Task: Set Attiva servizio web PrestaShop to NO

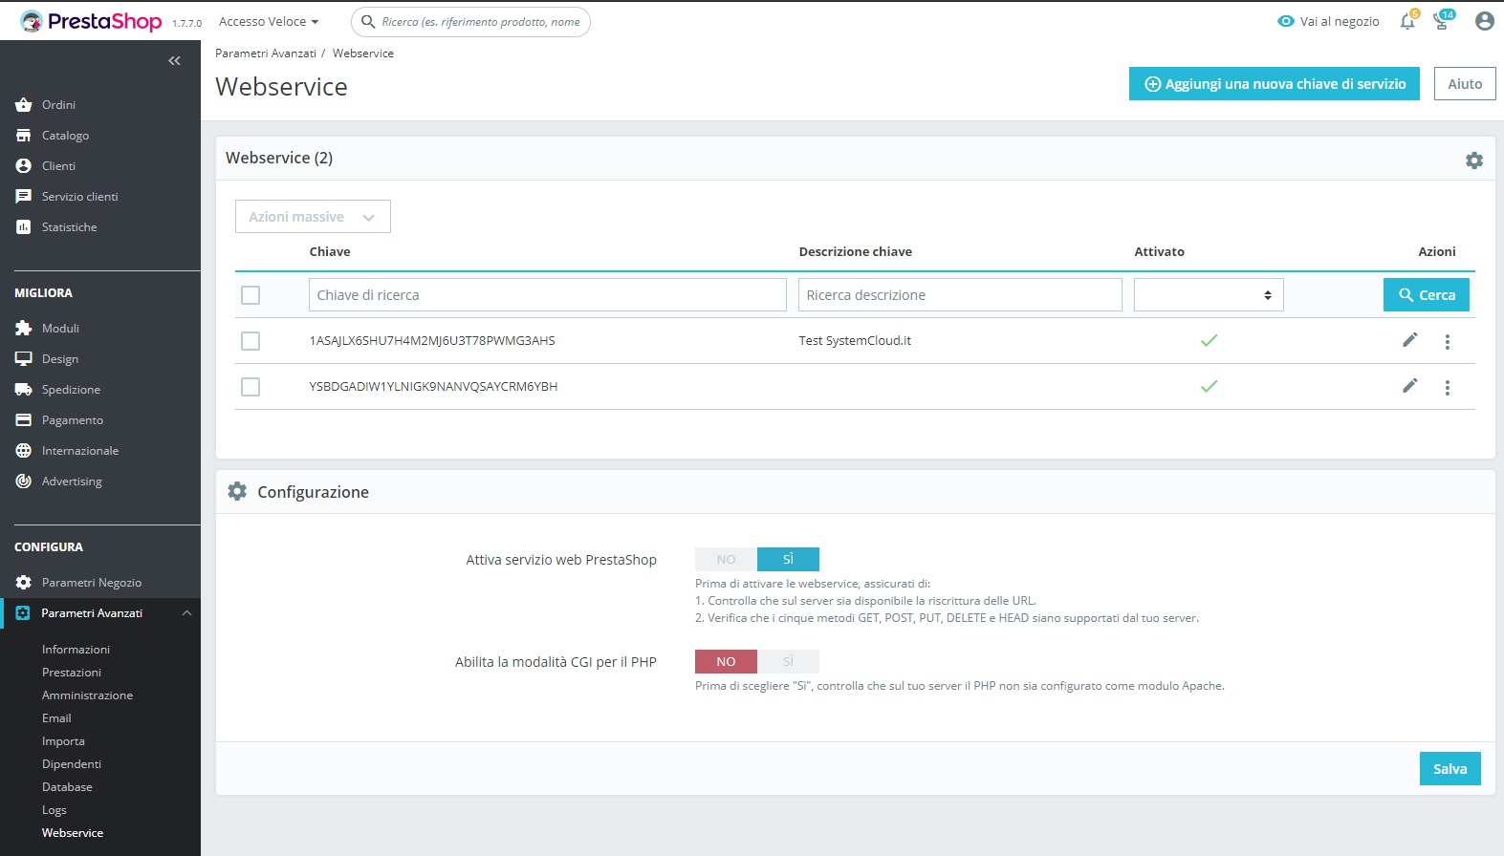Action: click(x=726, y=559)
